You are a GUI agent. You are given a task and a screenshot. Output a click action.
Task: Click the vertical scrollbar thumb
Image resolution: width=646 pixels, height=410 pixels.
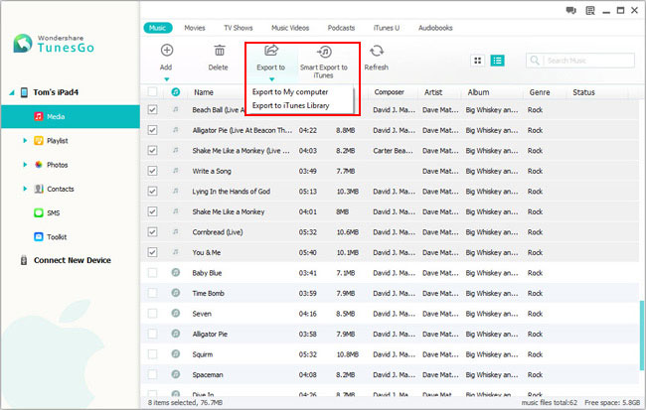pyautogui.click(x=641, y=336)
